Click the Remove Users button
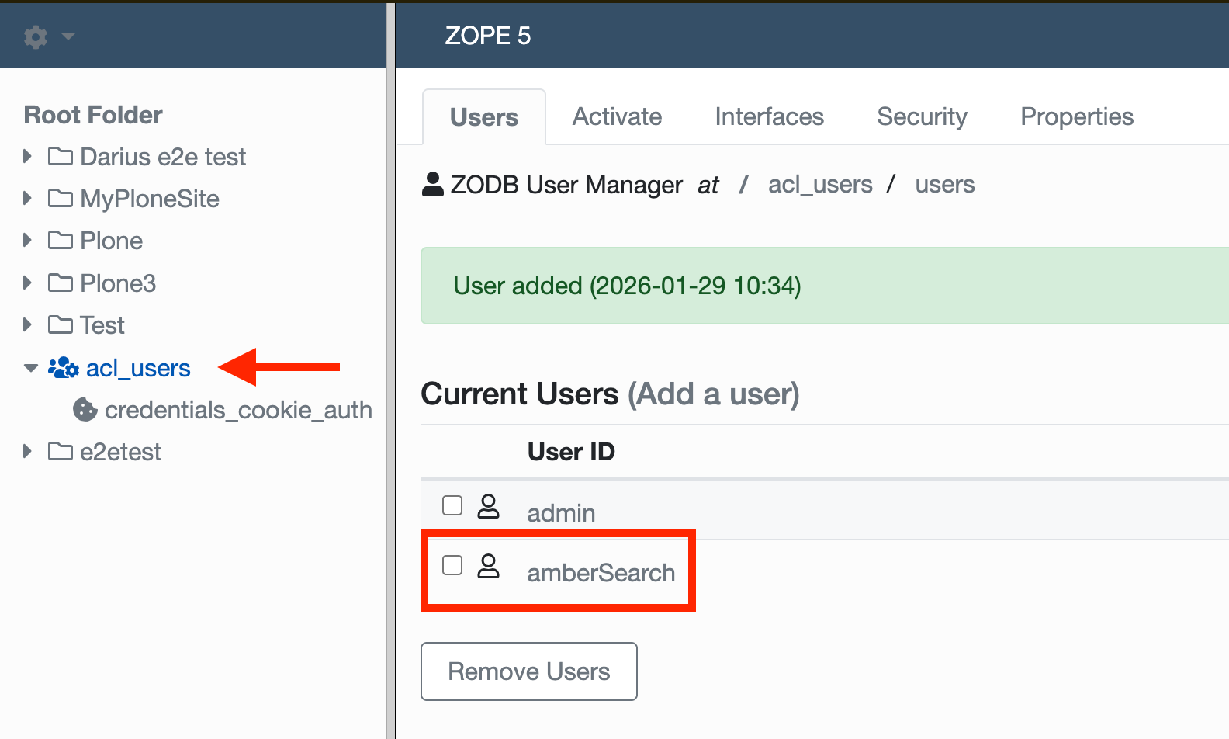This screenshot has width=1229, height=739. (x=529, y=671)
